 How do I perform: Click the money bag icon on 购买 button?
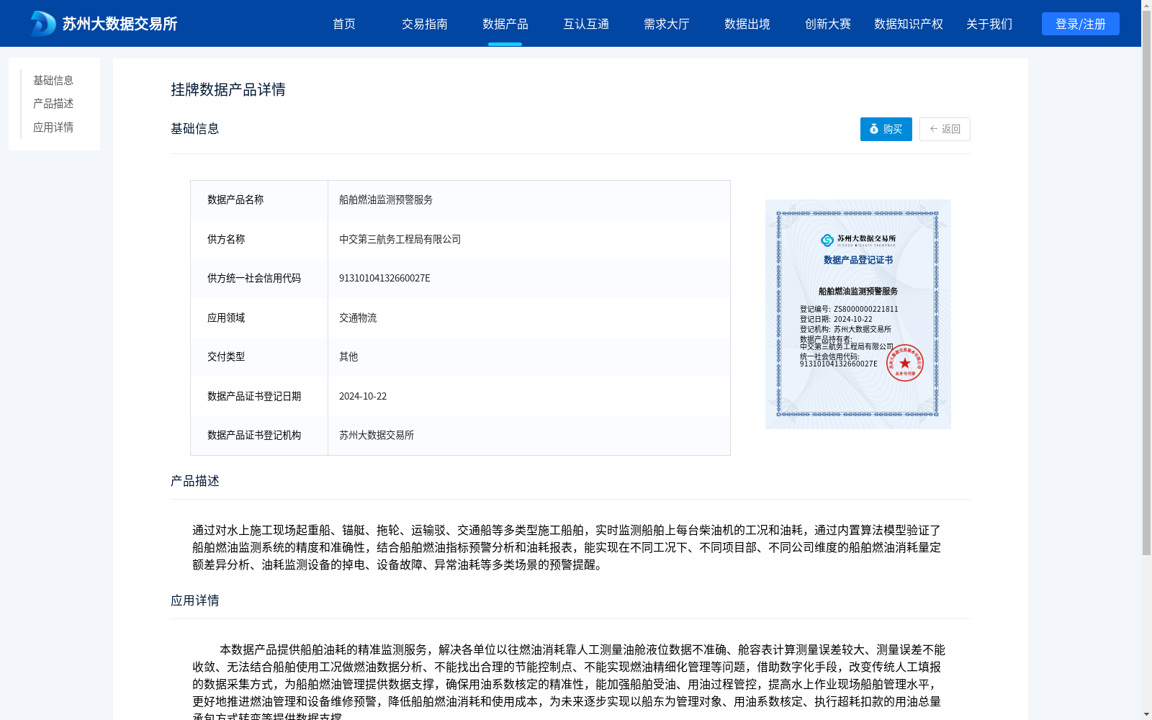[x=874, y=129]
